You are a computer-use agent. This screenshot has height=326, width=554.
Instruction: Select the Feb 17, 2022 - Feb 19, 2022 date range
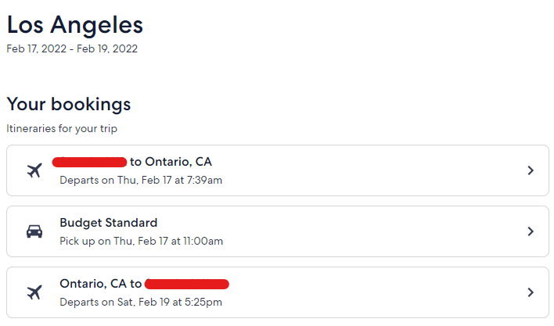[72, 48]
